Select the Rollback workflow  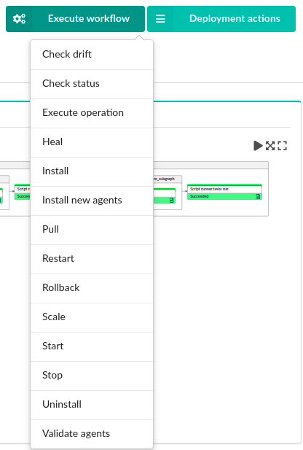(92, 288)
